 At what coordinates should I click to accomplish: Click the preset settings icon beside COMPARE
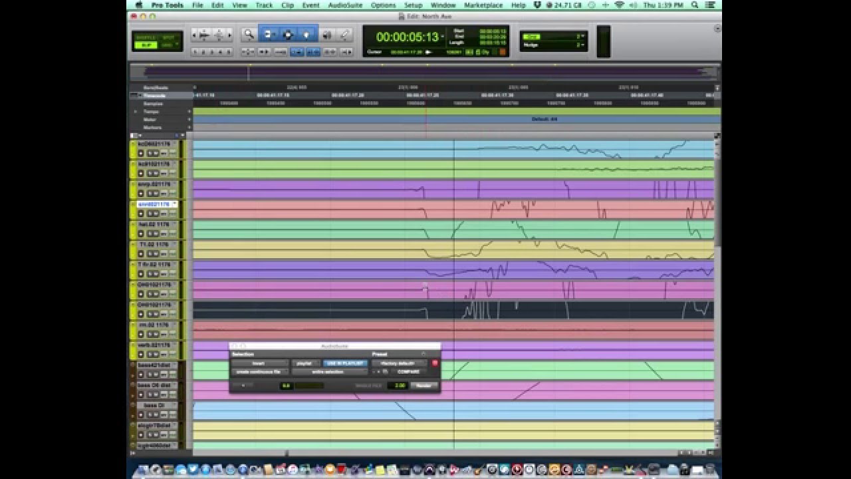click(385, 371)
